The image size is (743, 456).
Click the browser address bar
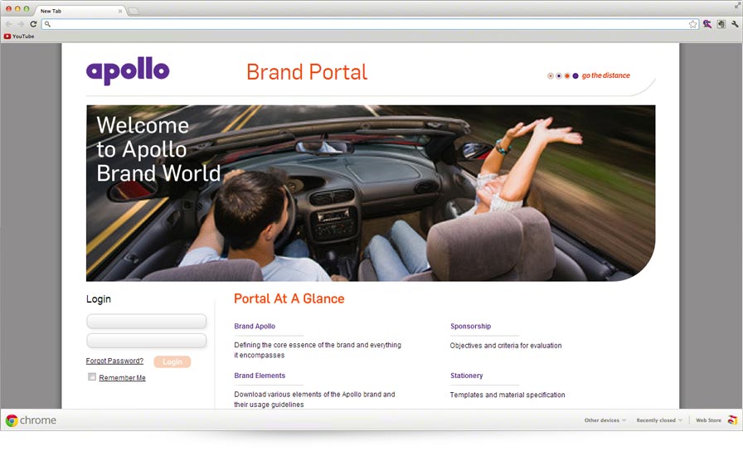370,24
